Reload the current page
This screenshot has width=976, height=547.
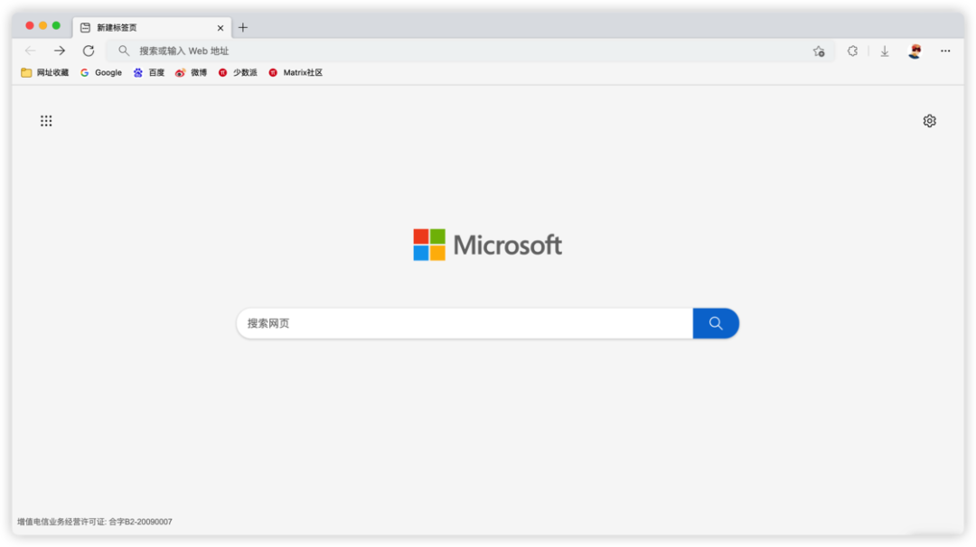pos(89,51)
